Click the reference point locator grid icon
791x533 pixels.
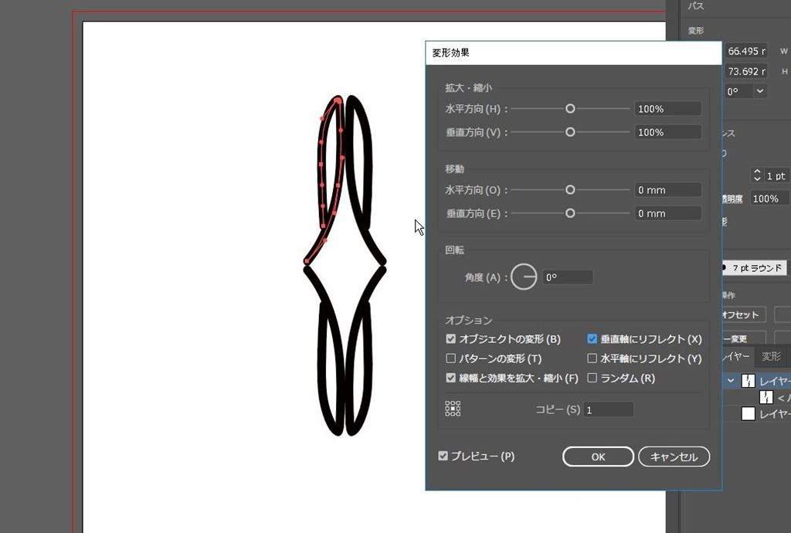453,409
